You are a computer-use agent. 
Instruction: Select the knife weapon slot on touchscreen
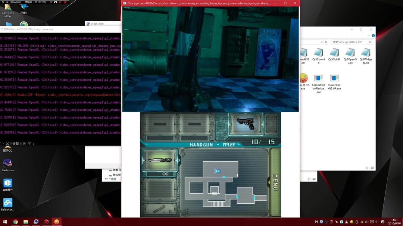[160, 160]
